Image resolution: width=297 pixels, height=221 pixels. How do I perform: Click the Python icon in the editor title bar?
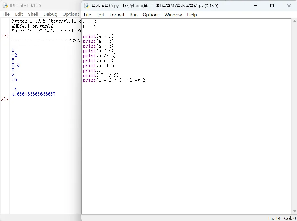pyautogui.click(x=86, y=6)
